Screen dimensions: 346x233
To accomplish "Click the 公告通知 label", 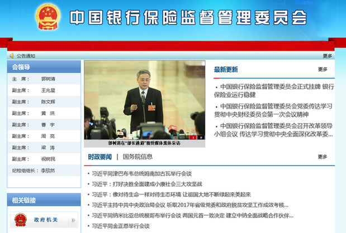I will click(26, 56).
